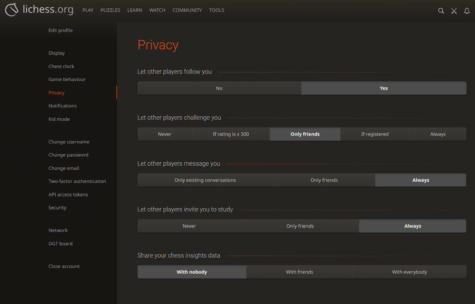Go to Edit profile in sidebar
Image resolution: width=475 pixels, height=304 pixels.
pyautogui.click(x=61, y=30)
